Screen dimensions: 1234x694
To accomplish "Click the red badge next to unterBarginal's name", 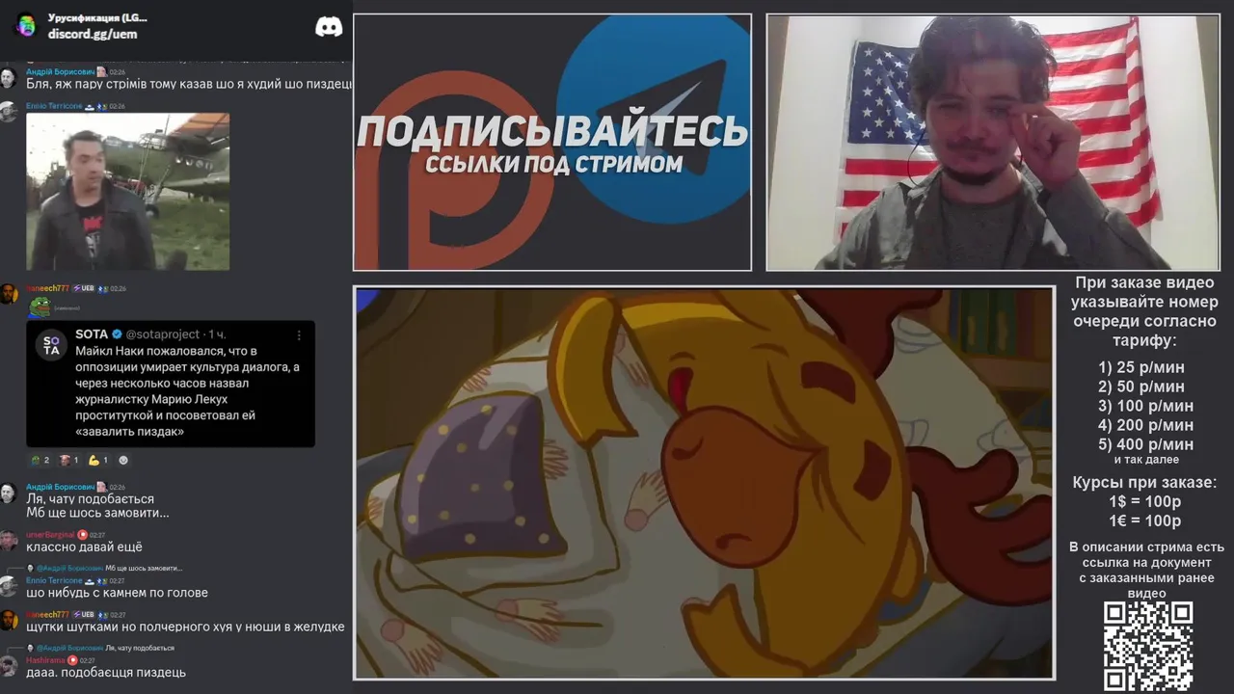I will [x=82, y=534].
